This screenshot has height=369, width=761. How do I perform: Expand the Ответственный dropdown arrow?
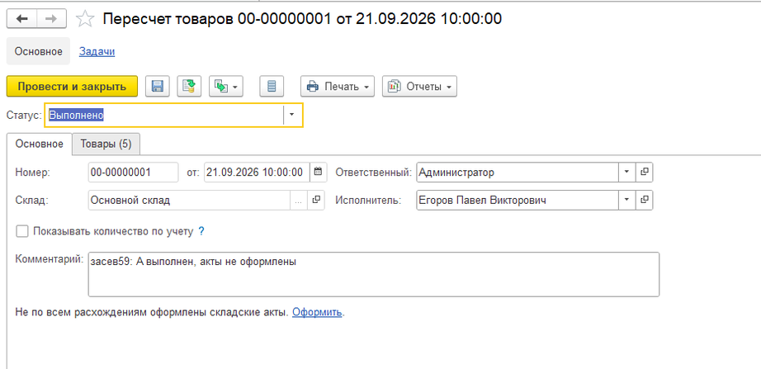coord(626,172)
